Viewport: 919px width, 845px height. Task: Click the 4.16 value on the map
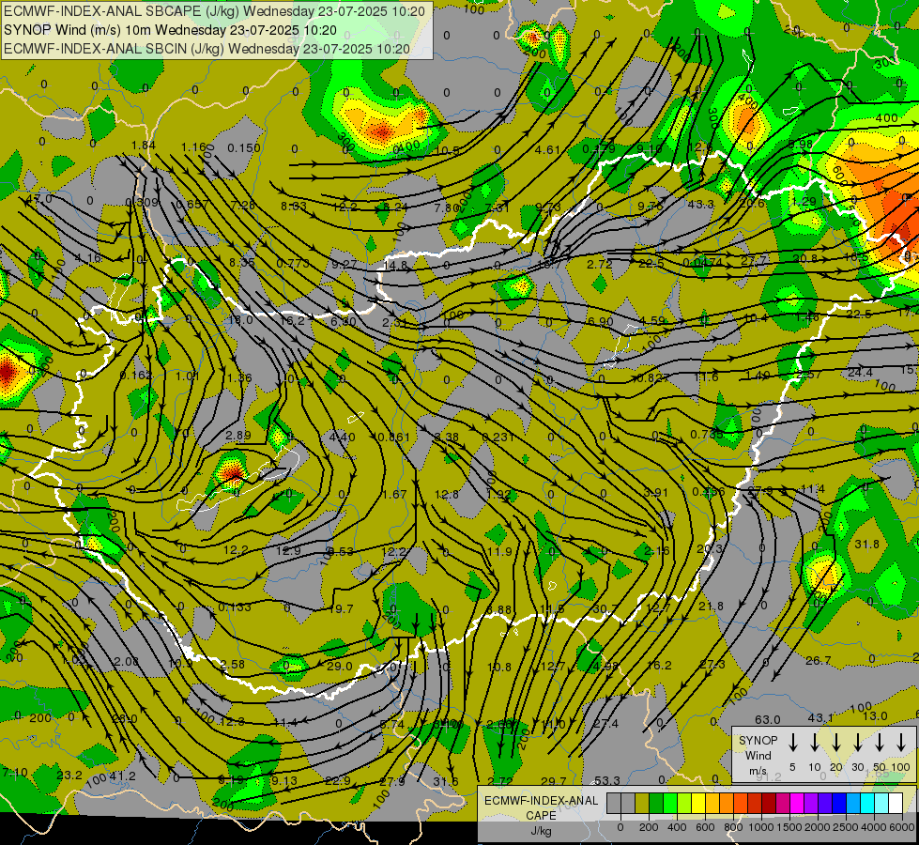pos(88,257)
